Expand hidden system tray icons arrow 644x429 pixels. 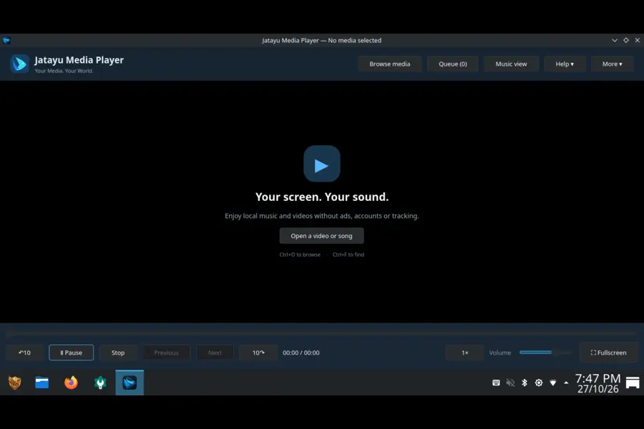click(x=567, y=383)
